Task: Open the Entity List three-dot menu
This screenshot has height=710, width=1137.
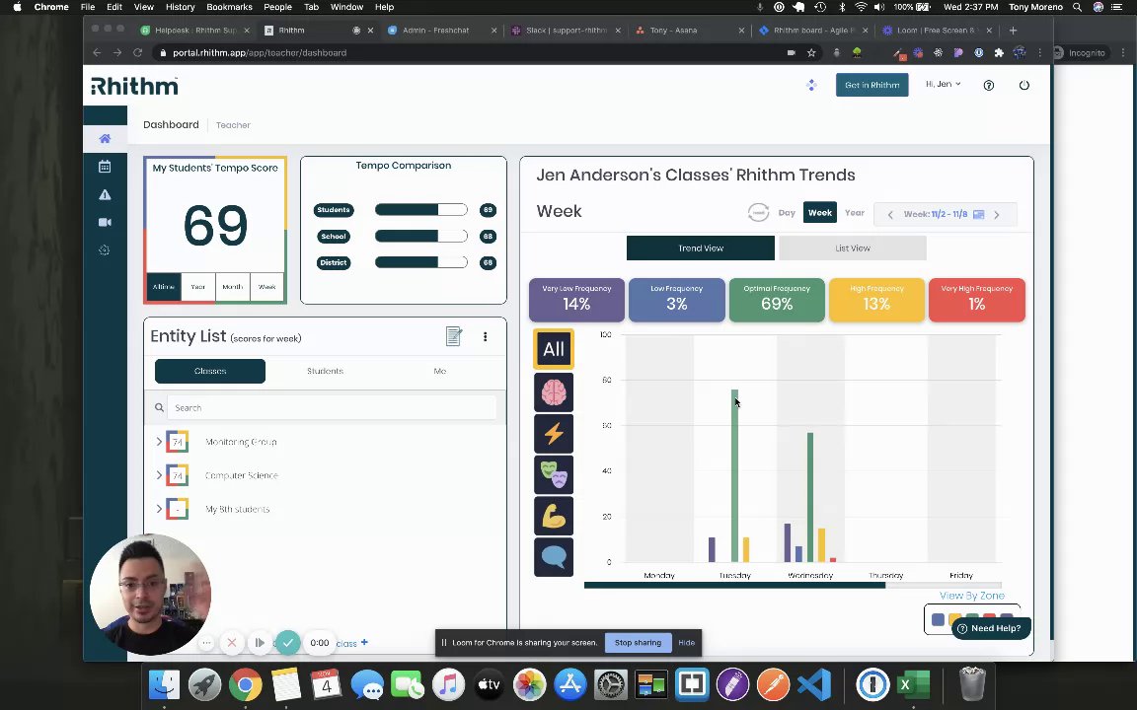Action: [486, 336]
